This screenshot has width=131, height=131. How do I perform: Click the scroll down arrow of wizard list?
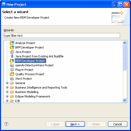124,100
